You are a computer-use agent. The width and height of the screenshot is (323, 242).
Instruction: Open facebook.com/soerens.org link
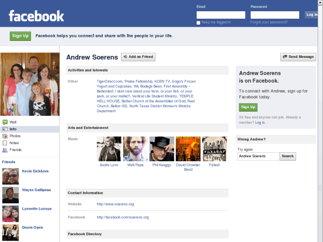(123, 217)
